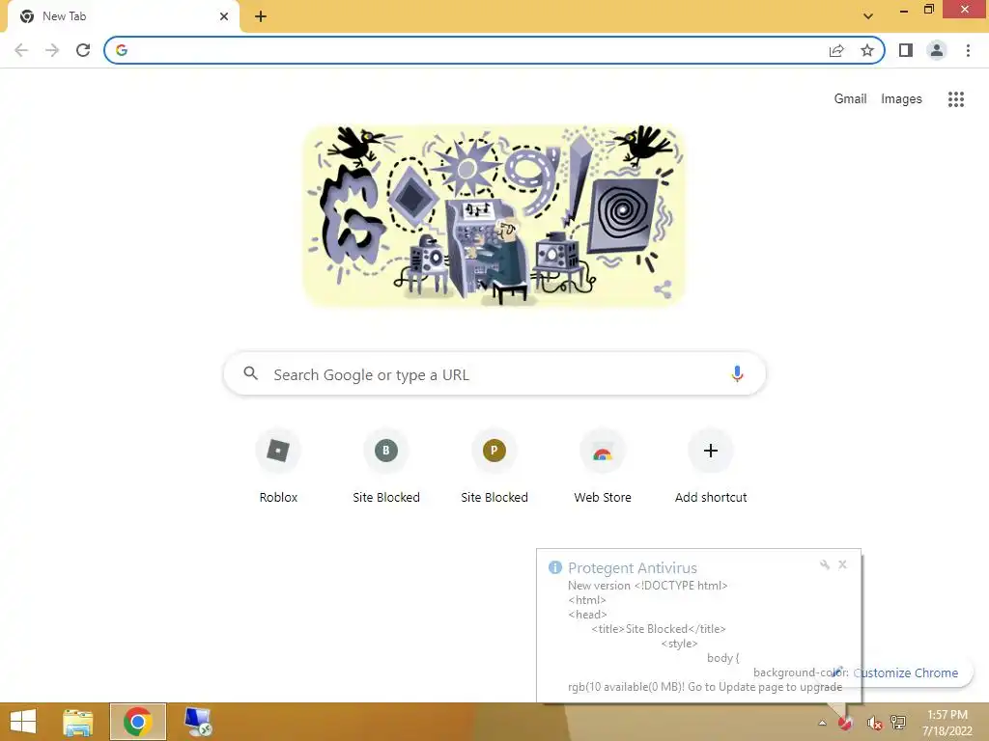Reload the current page
The height and width of the screenshot is (741, 989).
[x=83, y=50]
